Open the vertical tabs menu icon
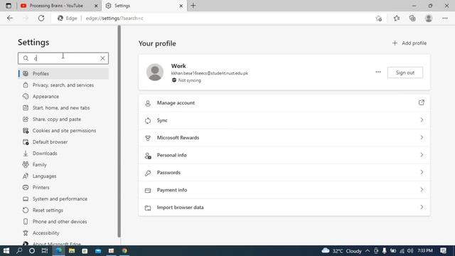 pos(9,6)
